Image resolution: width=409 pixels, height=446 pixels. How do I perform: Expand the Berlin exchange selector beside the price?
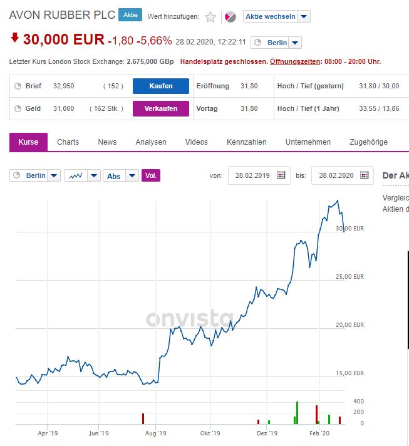coord(295,43)
